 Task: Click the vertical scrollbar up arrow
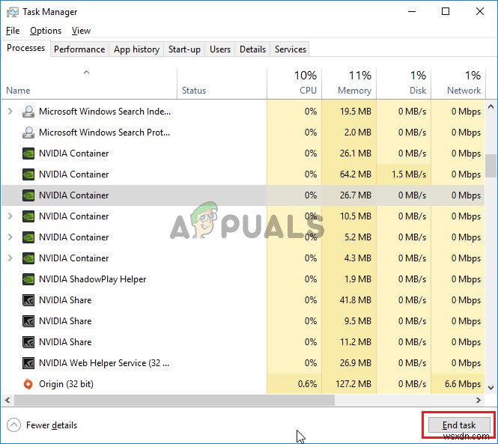pos(491,107)
